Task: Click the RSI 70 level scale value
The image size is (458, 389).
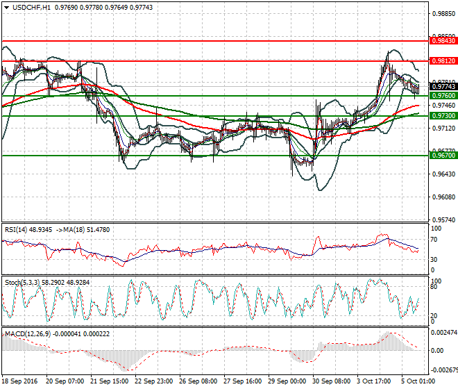Action: 434,240
